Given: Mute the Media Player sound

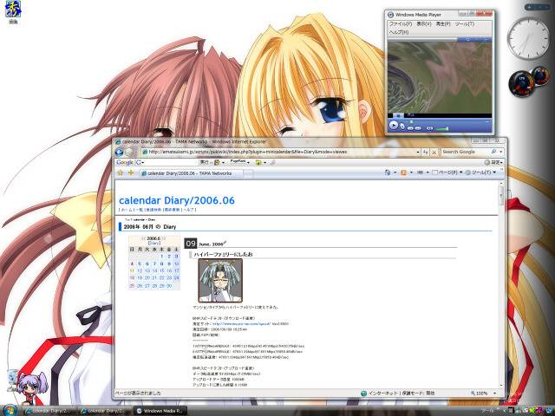Looking at the screenshot, I should coord(431,127).
